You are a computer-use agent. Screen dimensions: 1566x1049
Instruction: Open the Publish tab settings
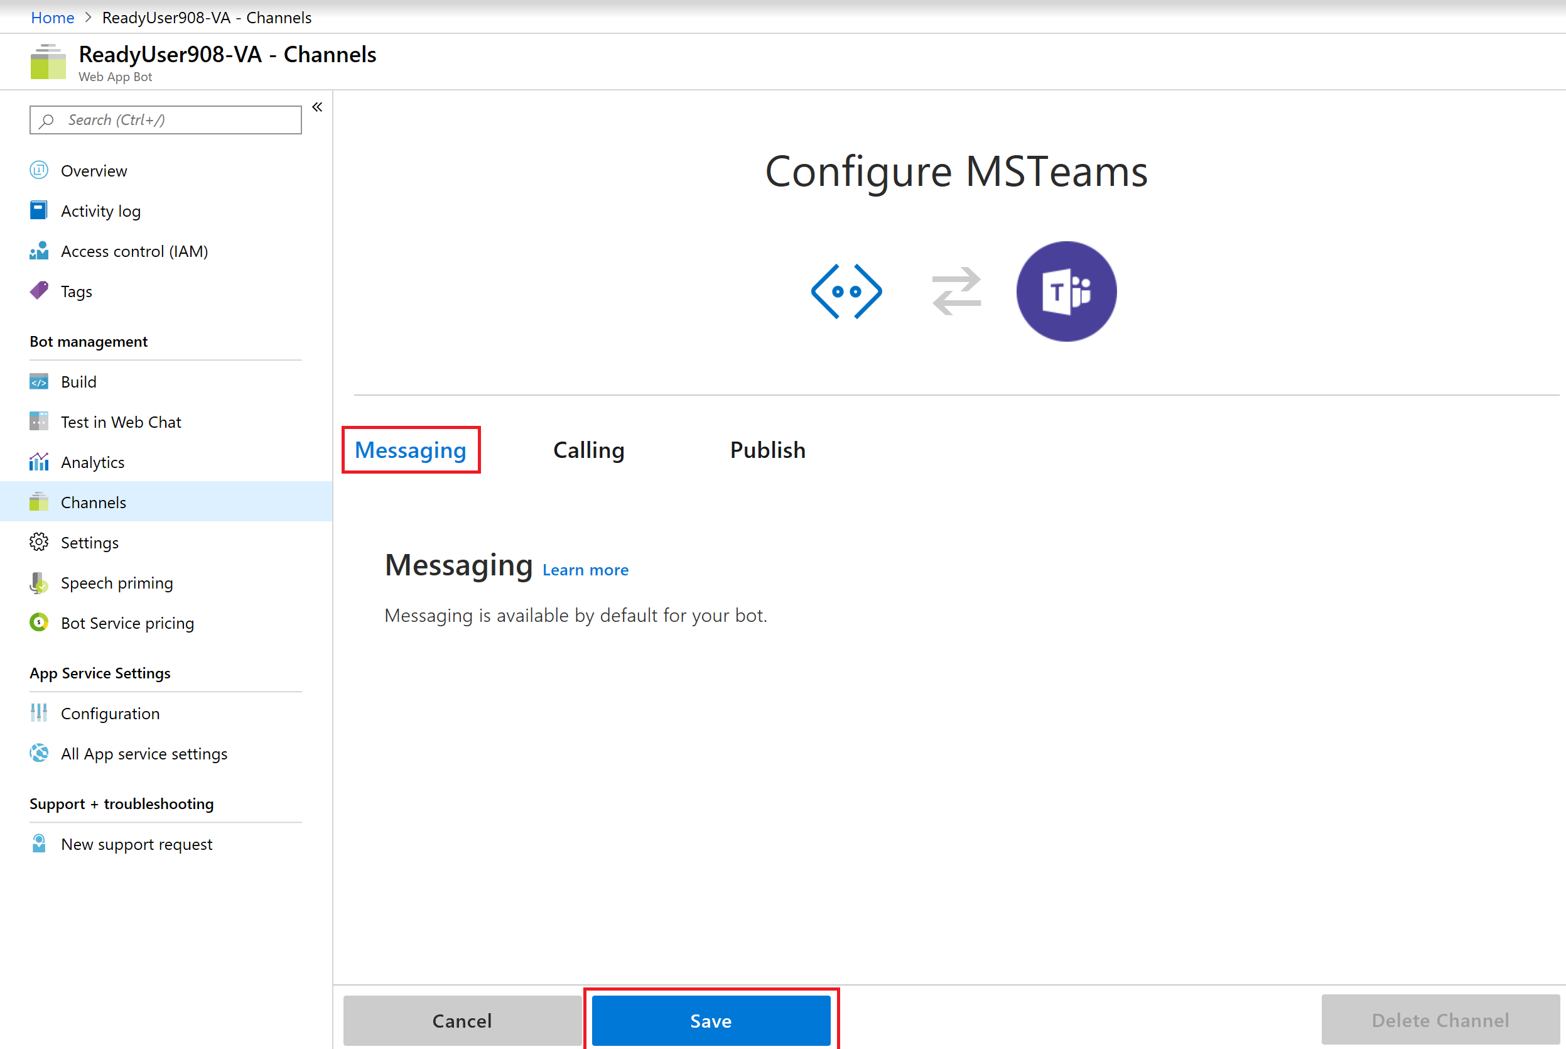(x=765, y=450)
